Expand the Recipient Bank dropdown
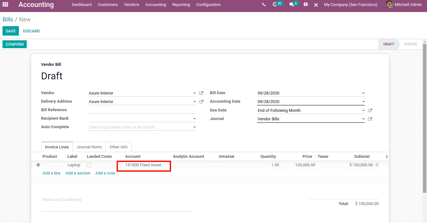Screen dimensions: 427x223 [x=195, y=119]
